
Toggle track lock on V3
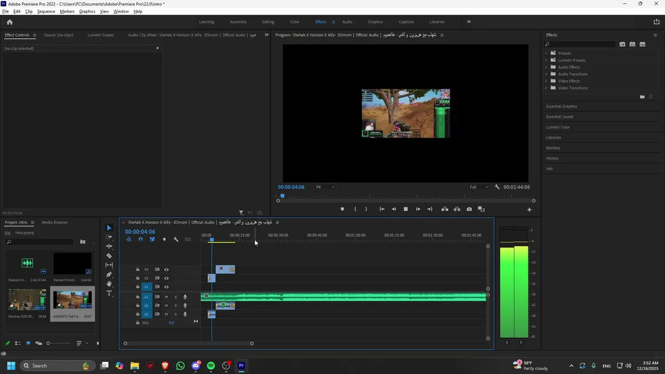point(138,270)
